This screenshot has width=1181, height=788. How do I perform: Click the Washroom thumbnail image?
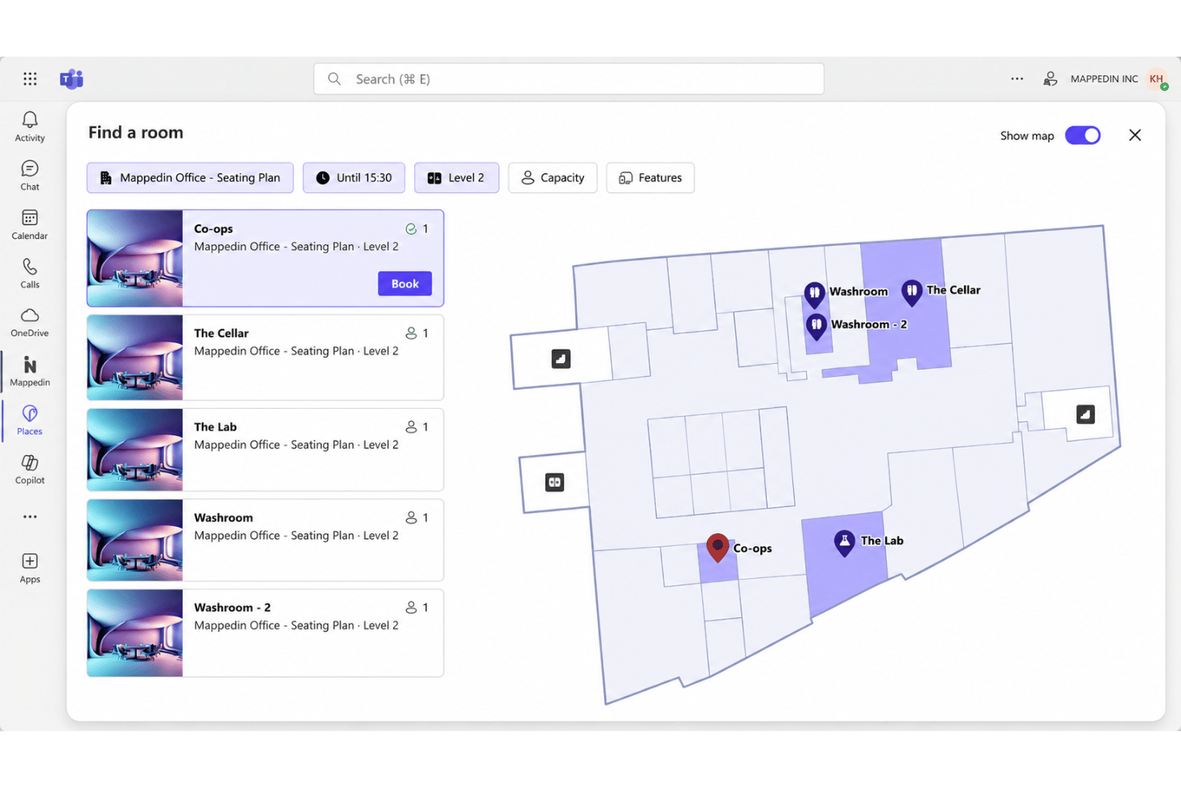coord(135,540)
